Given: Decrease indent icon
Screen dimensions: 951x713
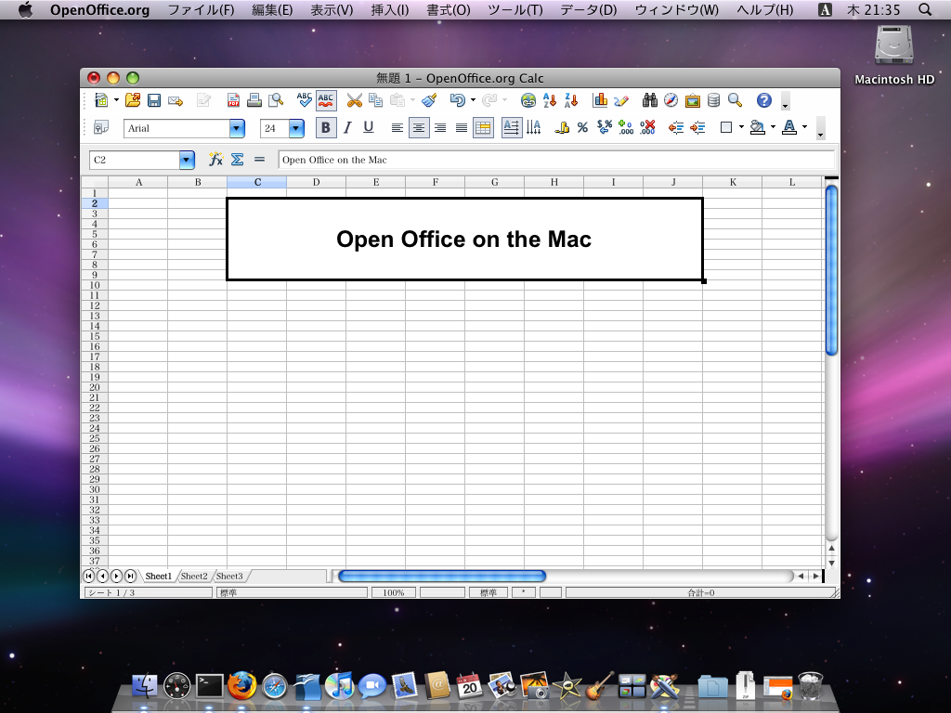Looking at the screenshot, I should (676, 127).
